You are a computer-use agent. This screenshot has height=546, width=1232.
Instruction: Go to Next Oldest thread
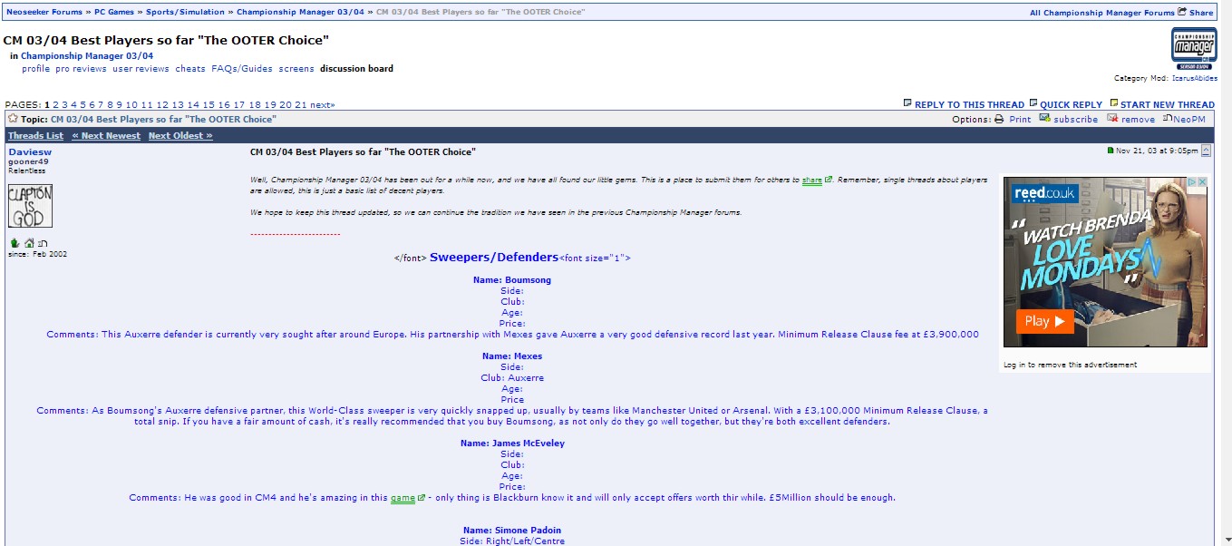click(180, 136)
